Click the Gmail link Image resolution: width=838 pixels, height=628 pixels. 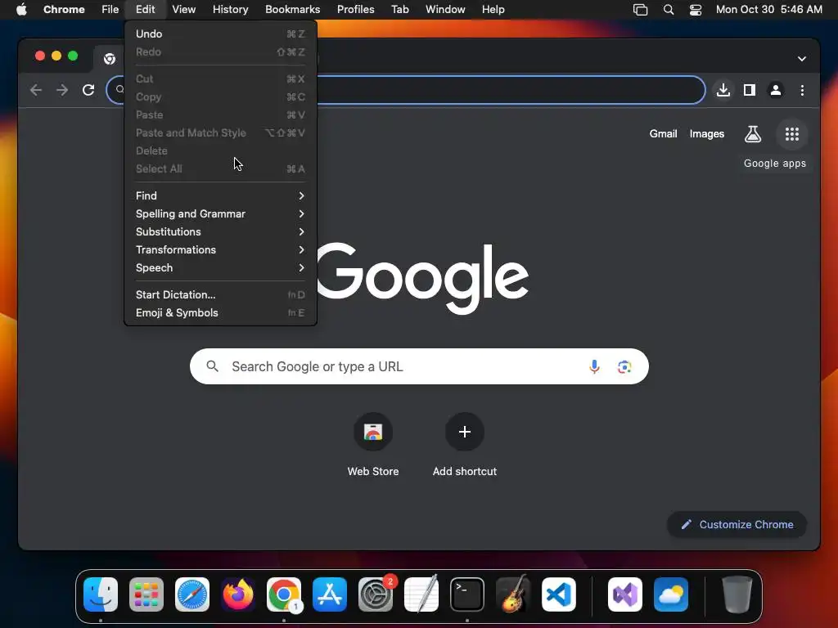tap(663, 134)
